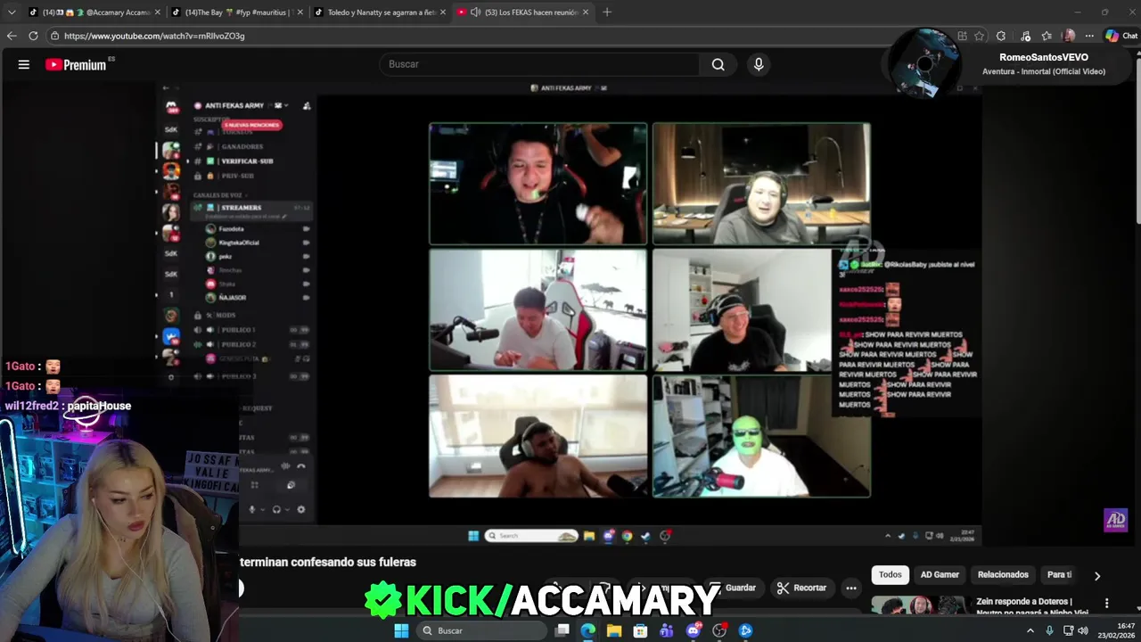Start YouTube voice search with microphone

(759, 64)
